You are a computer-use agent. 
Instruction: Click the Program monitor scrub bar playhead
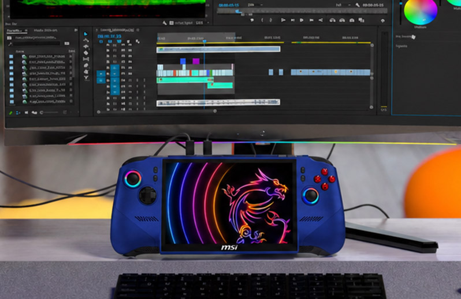(x=239, y=12)
